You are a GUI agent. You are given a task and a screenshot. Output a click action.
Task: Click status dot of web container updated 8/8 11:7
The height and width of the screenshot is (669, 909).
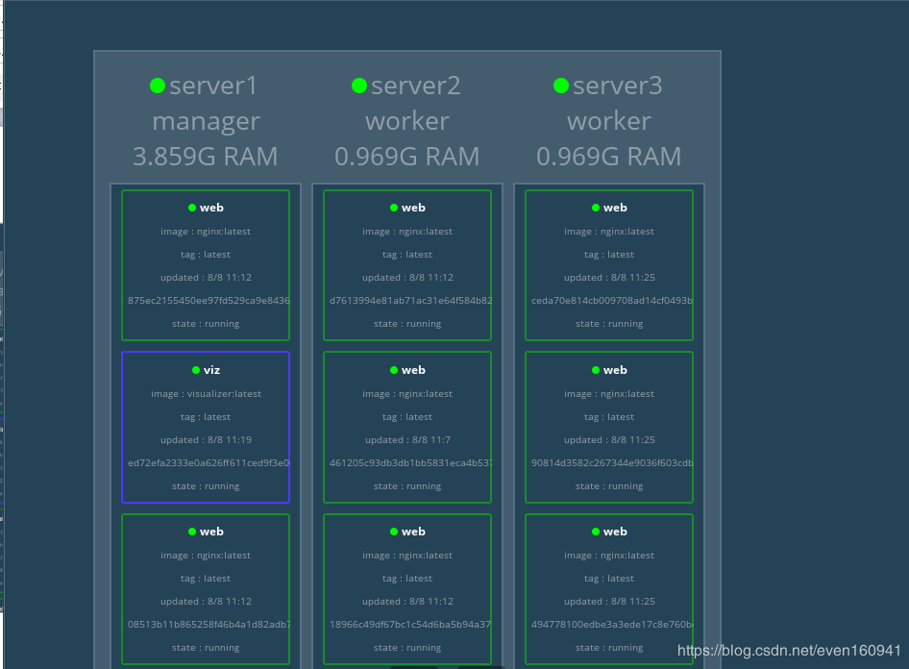point(394,370)
